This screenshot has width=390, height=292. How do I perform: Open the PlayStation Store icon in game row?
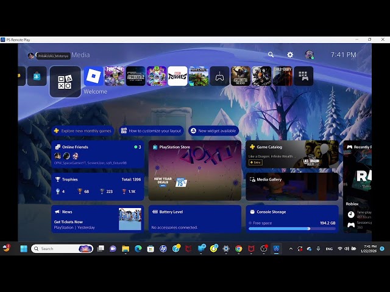[x=37, y=76]
